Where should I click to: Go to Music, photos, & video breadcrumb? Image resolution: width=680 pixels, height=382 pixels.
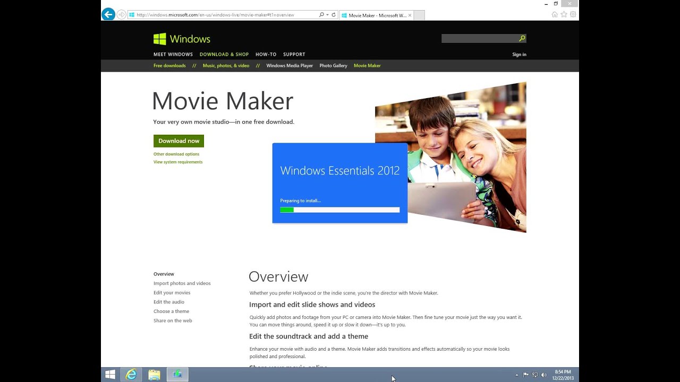pyautogui.click(x=226, y=66)
